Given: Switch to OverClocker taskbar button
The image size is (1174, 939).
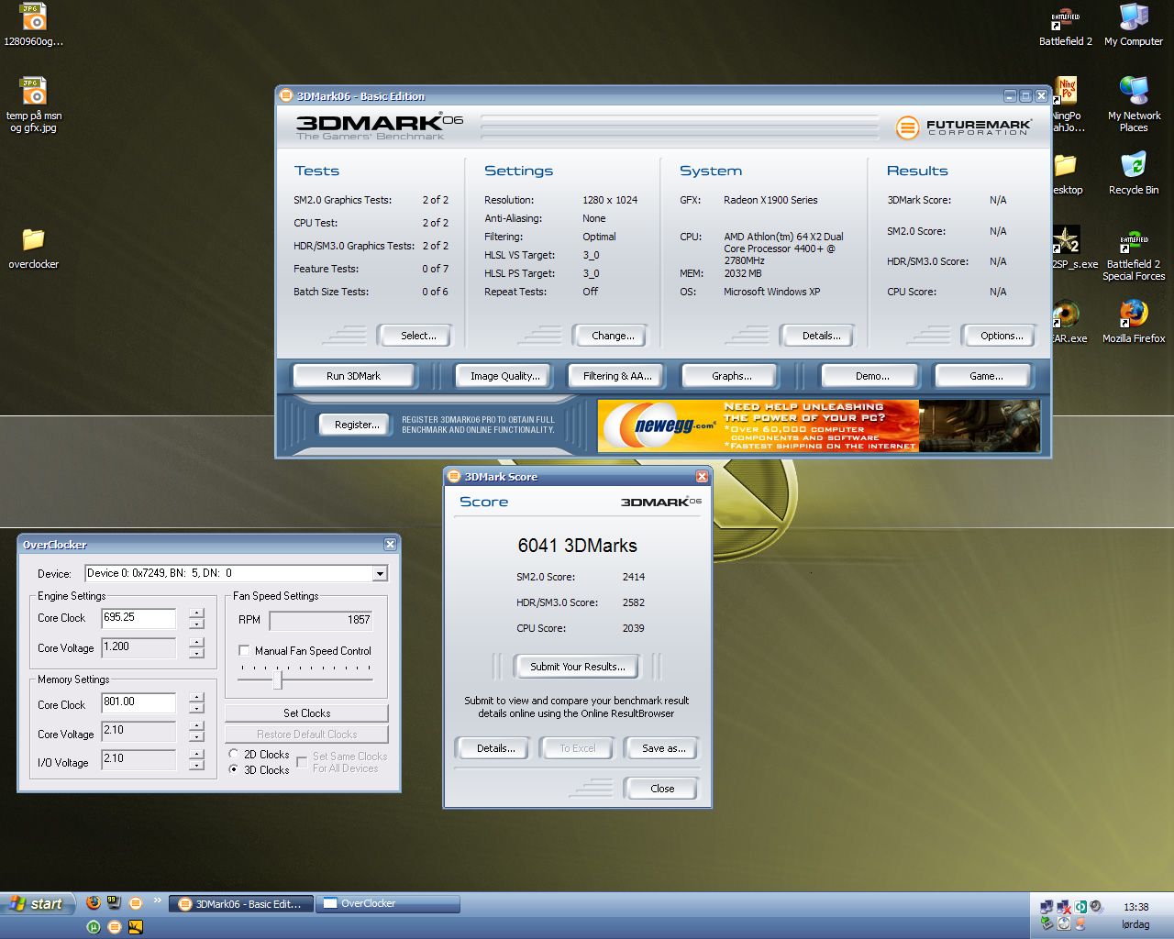Looking at the screenshot, I should (388, 904).
